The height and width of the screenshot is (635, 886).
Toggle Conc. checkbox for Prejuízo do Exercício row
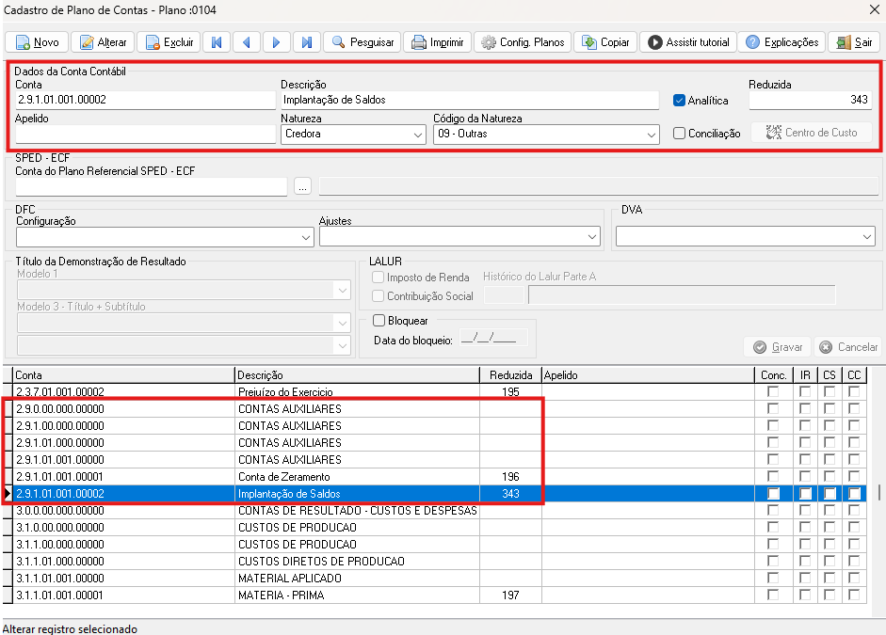pos(773,391)
